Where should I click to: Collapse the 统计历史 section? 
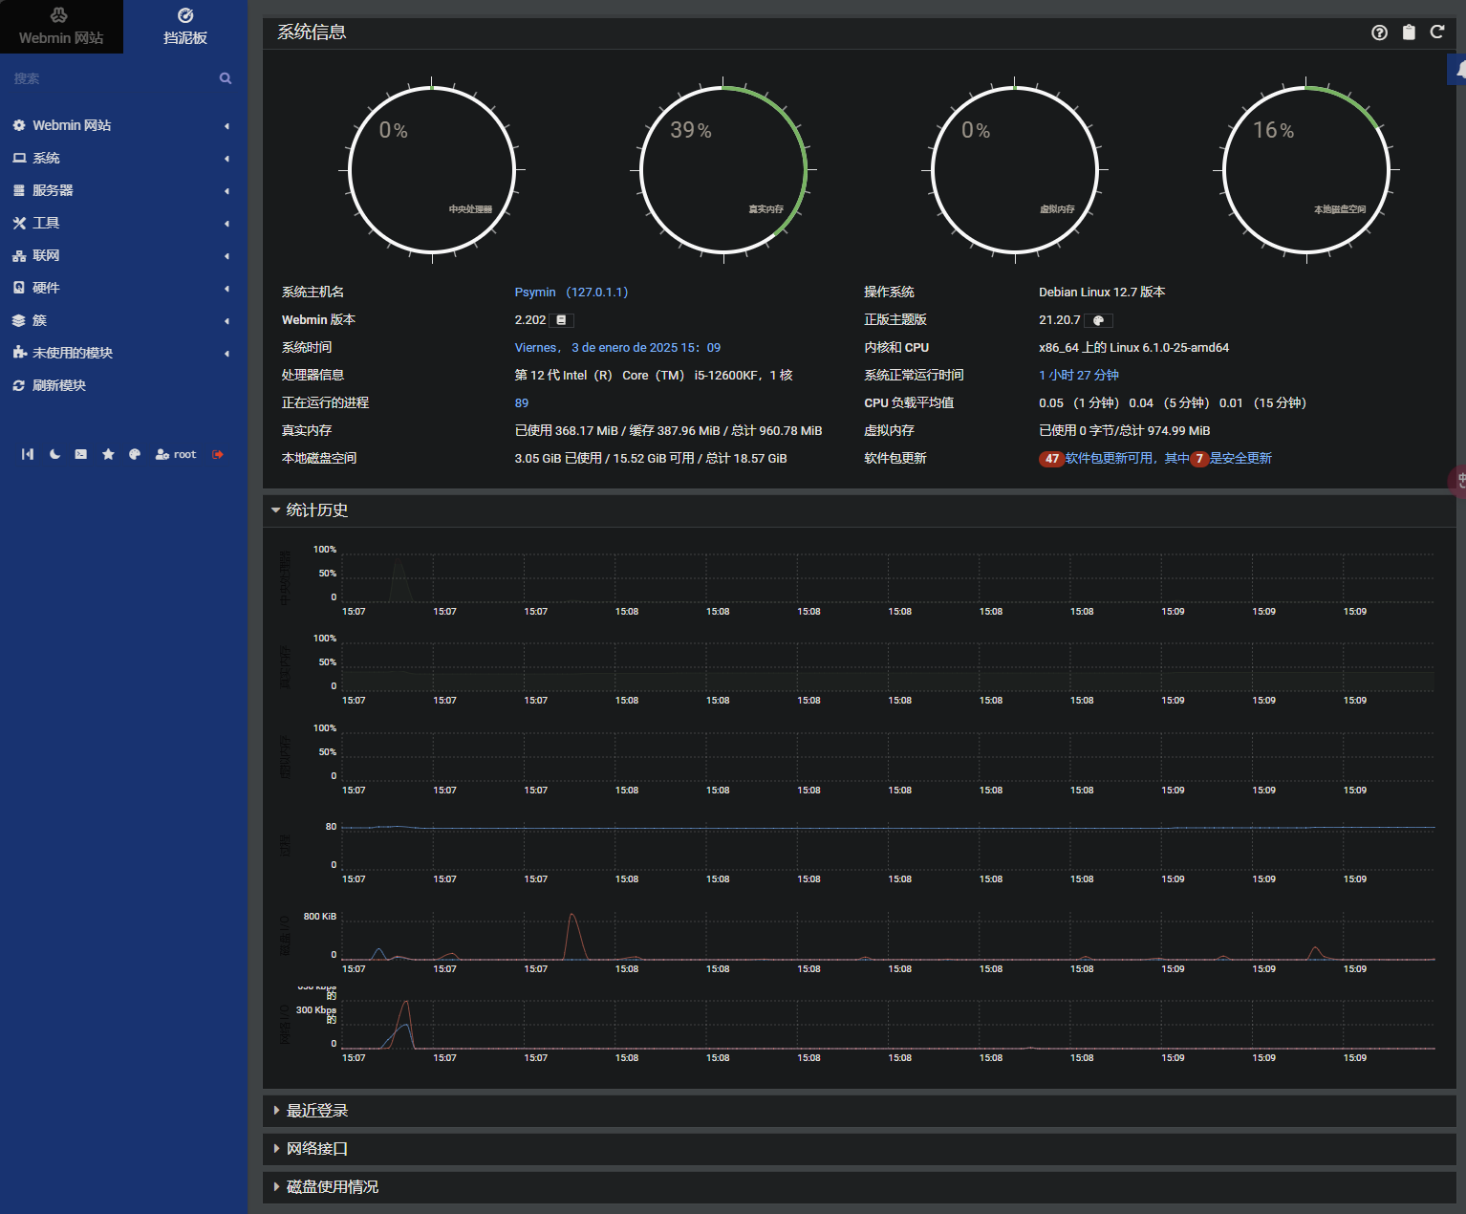click(316, 510)
